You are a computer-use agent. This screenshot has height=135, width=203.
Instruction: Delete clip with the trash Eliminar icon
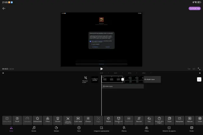[x=58, y=120]
